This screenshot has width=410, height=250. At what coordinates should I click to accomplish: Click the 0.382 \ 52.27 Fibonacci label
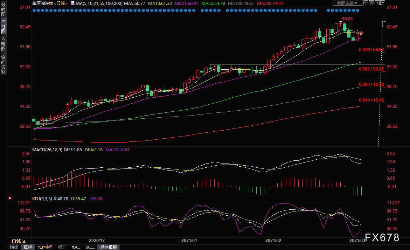371,69
